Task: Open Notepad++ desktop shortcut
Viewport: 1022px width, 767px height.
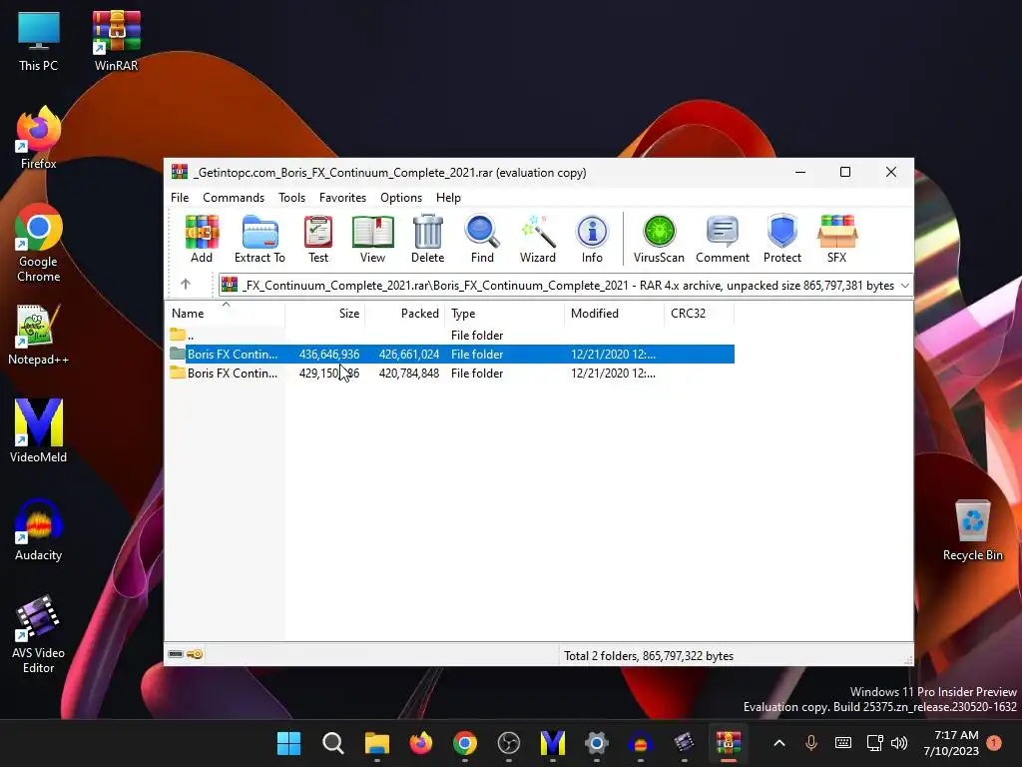Action: [x=39, y=335]
